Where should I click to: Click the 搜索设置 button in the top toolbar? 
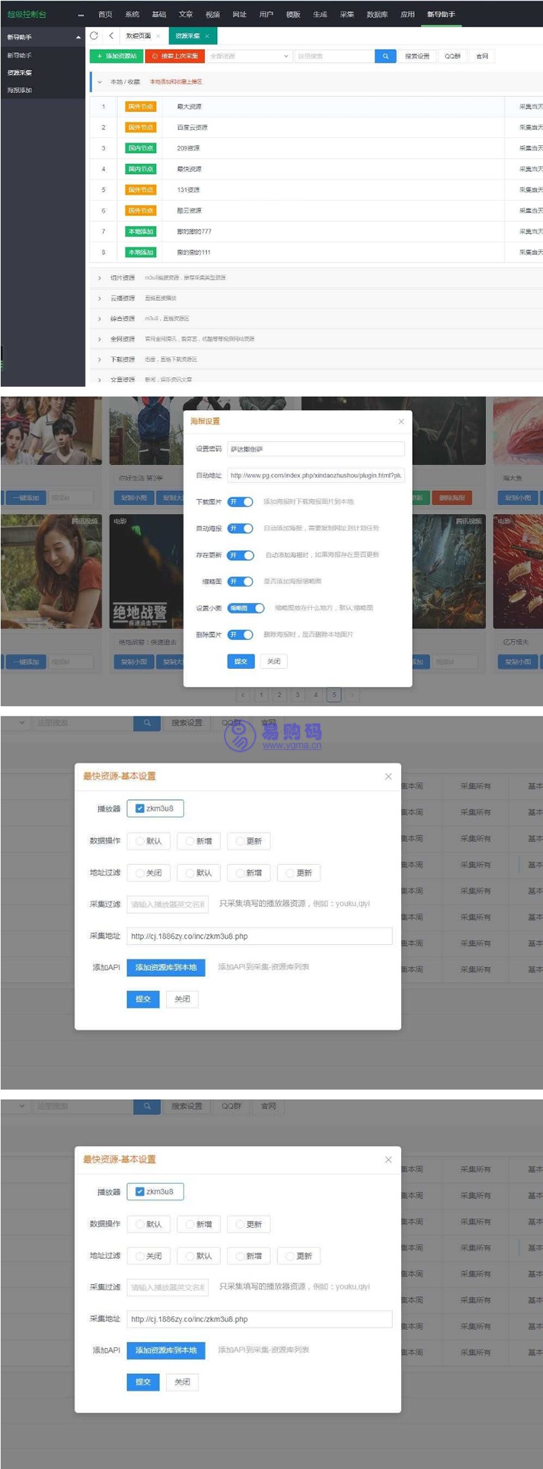click(x=417, y=56)
